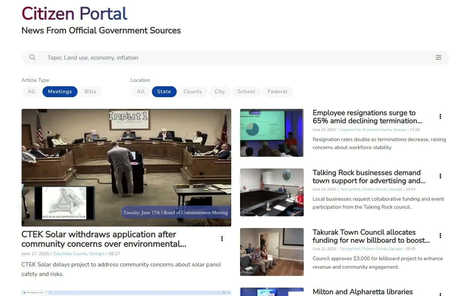The image size is (453, 296).
Task: Click the search magnifier icon
Action: 32,57
